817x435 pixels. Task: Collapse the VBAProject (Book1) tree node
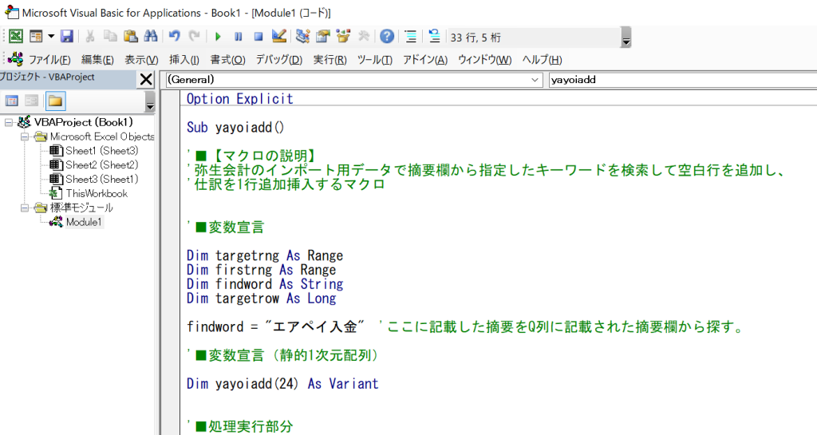(9, 122)
